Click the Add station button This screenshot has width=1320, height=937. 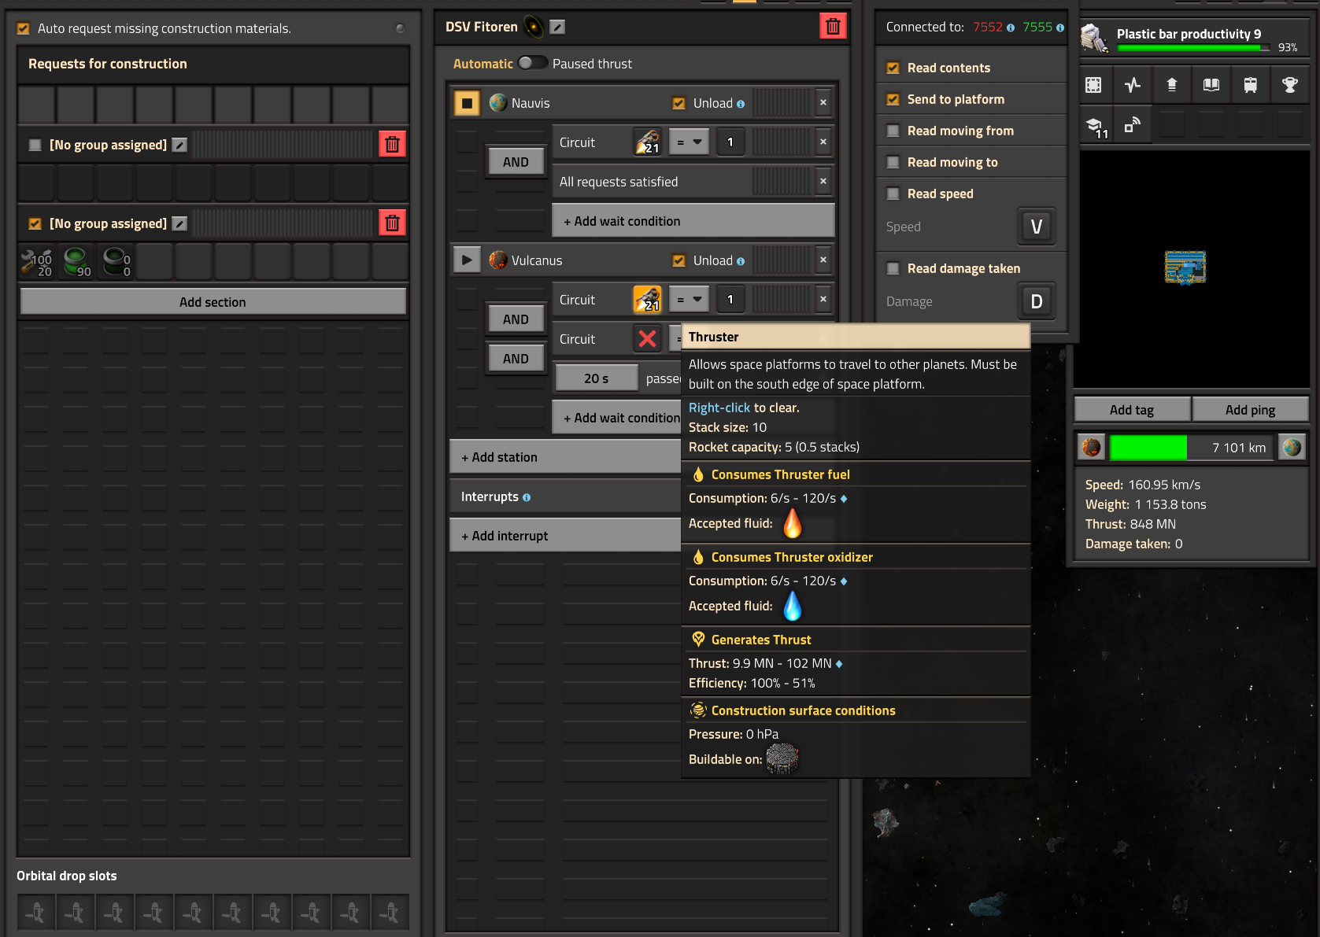pyautogui.click(x=565, y=457)
